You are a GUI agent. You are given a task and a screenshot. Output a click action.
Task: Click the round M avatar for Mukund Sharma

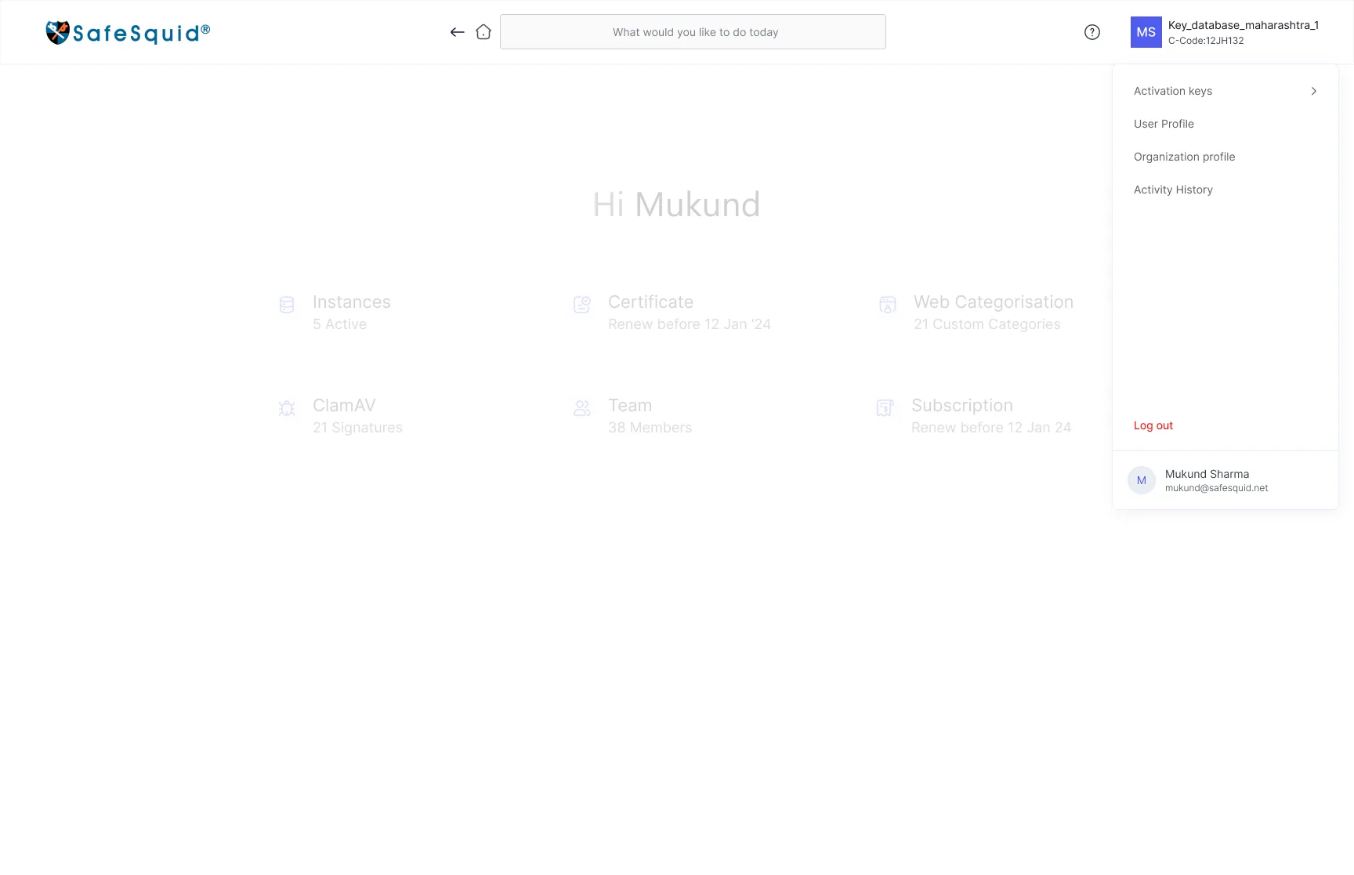coord(1142,480)
